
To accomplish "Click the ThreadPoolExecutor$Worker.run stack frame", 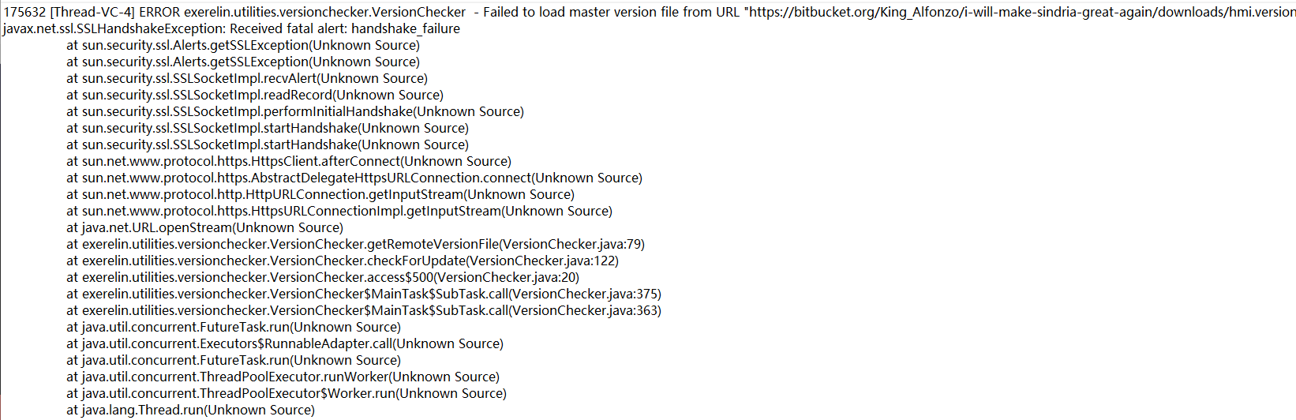I will click(x=287, y=393).
